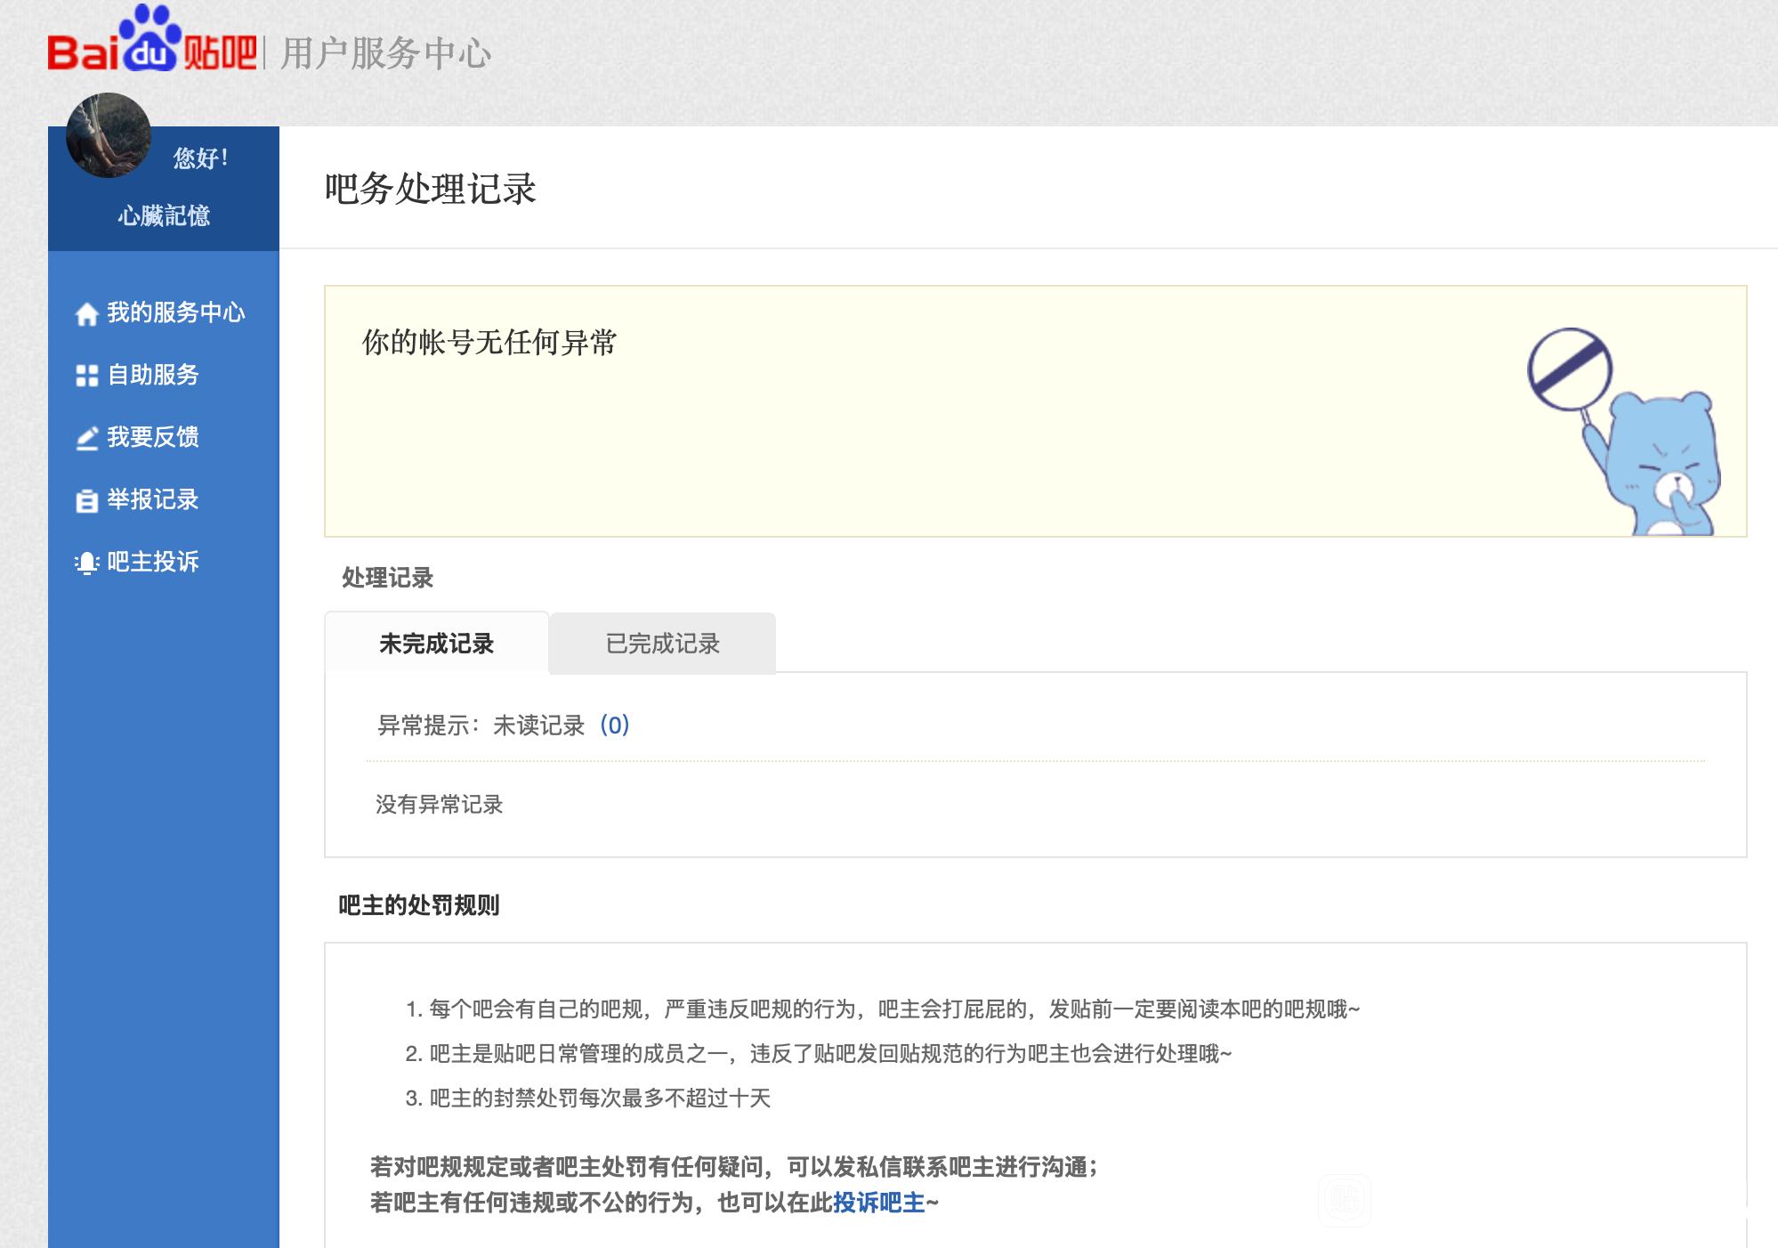Click the faint floating icon at bottom right
Screen dimensions: 1778x1248
pyautogui.click(x=1344, y=1201)
